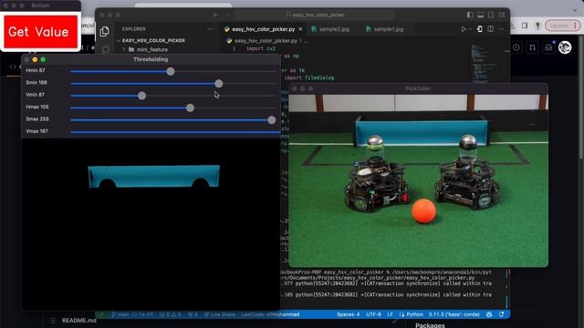584x328 pixels.
Task: Click the breadcrumb easy_hsv_color_picker.py
Action: (x=266, y=40)
